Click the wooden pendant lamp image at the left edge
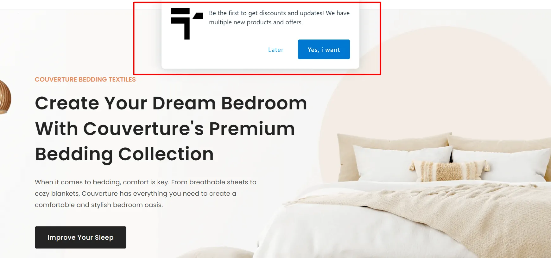Viewport: 551px width, 258px height. [5, 96]
